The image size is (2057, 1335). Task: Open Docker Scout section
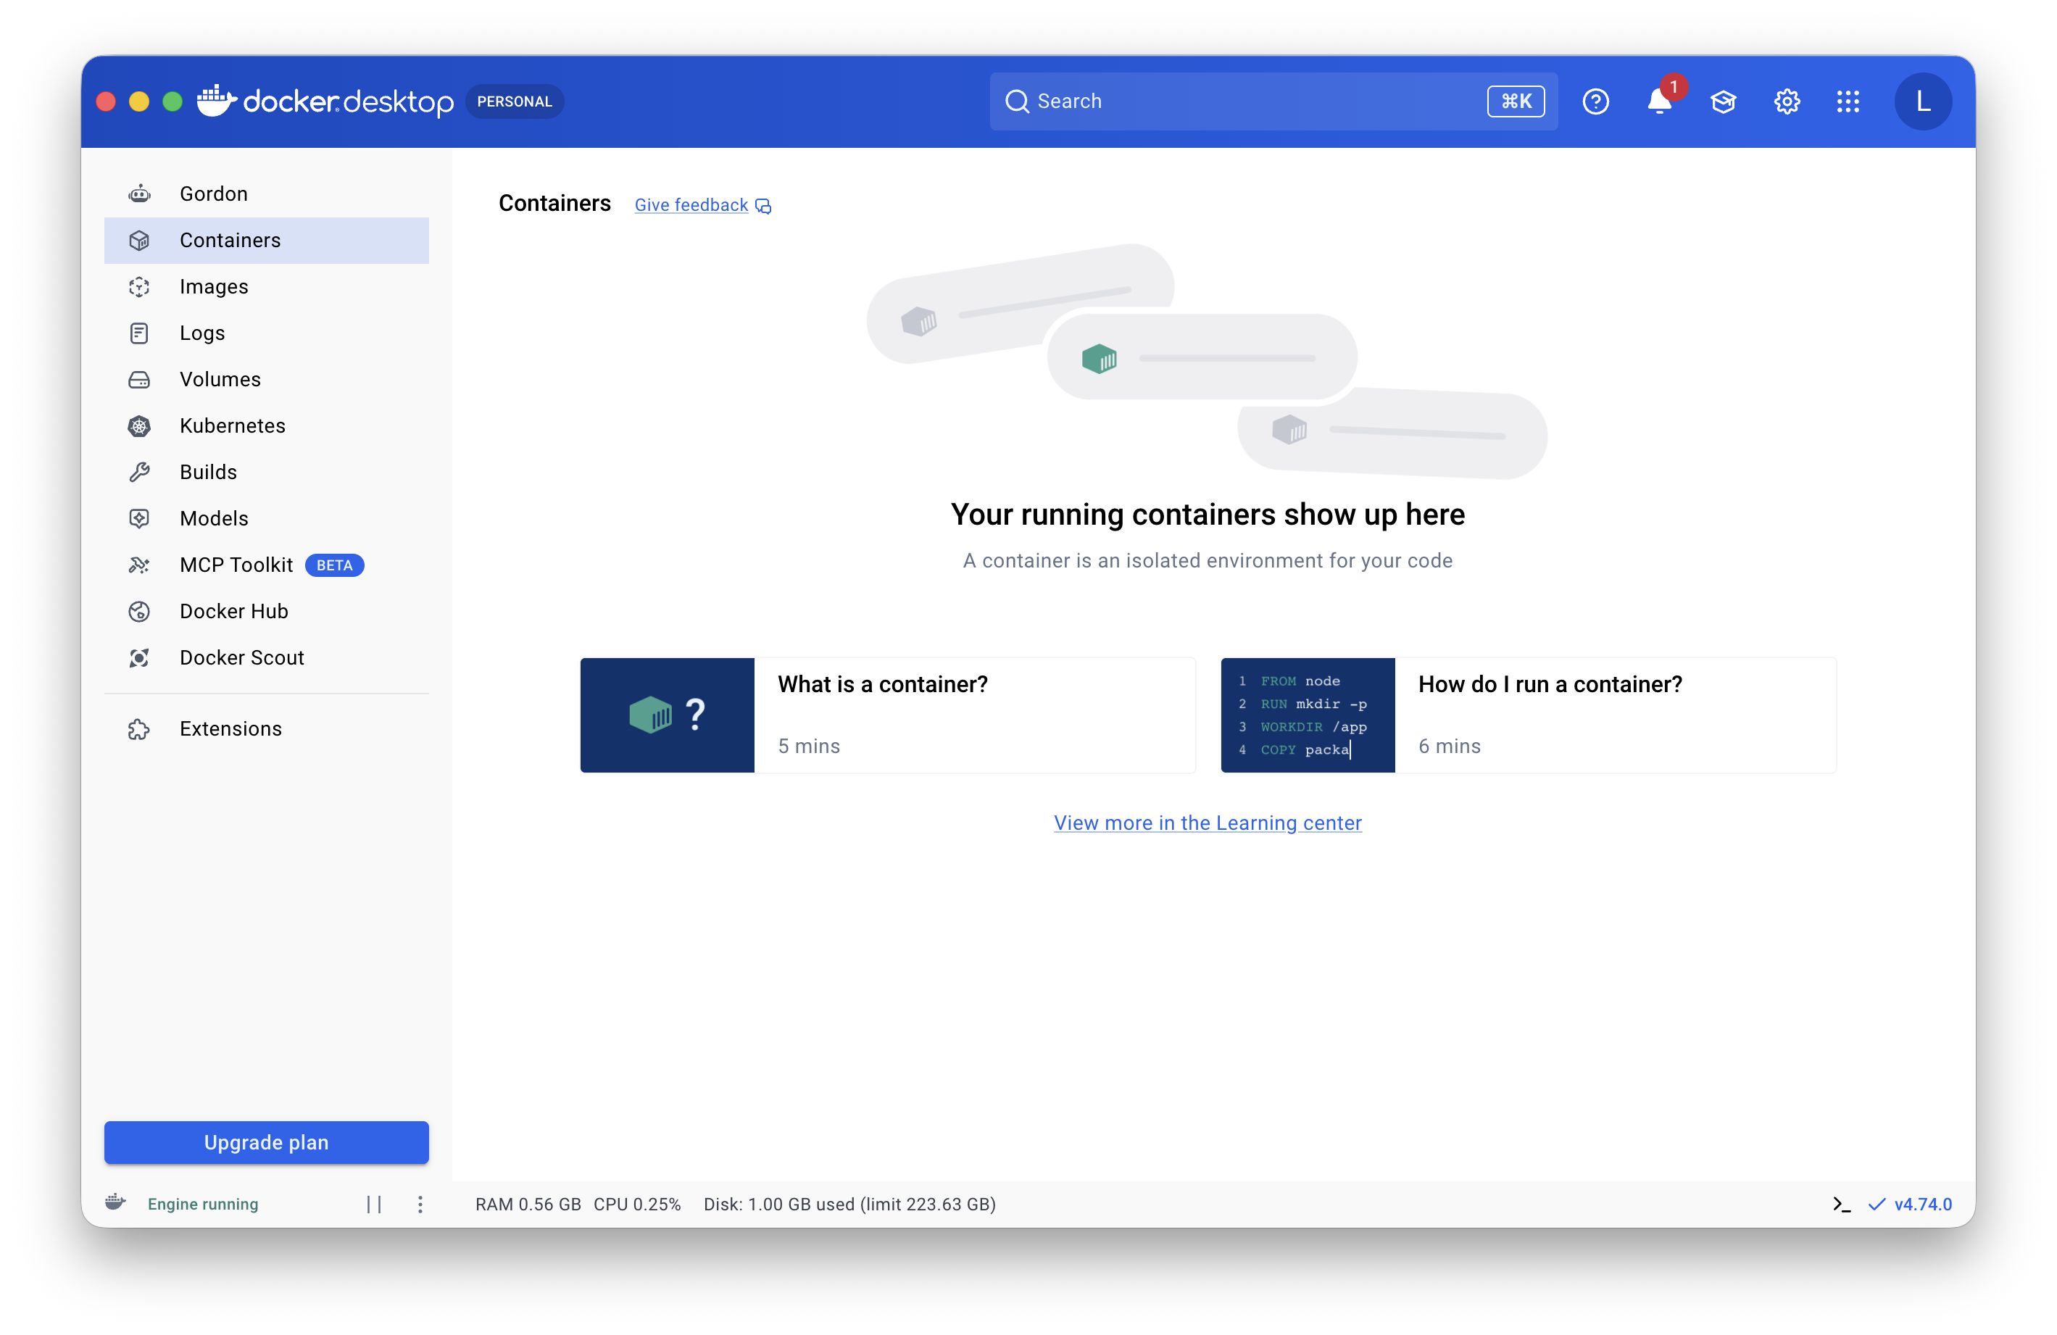tap(266, 657)
